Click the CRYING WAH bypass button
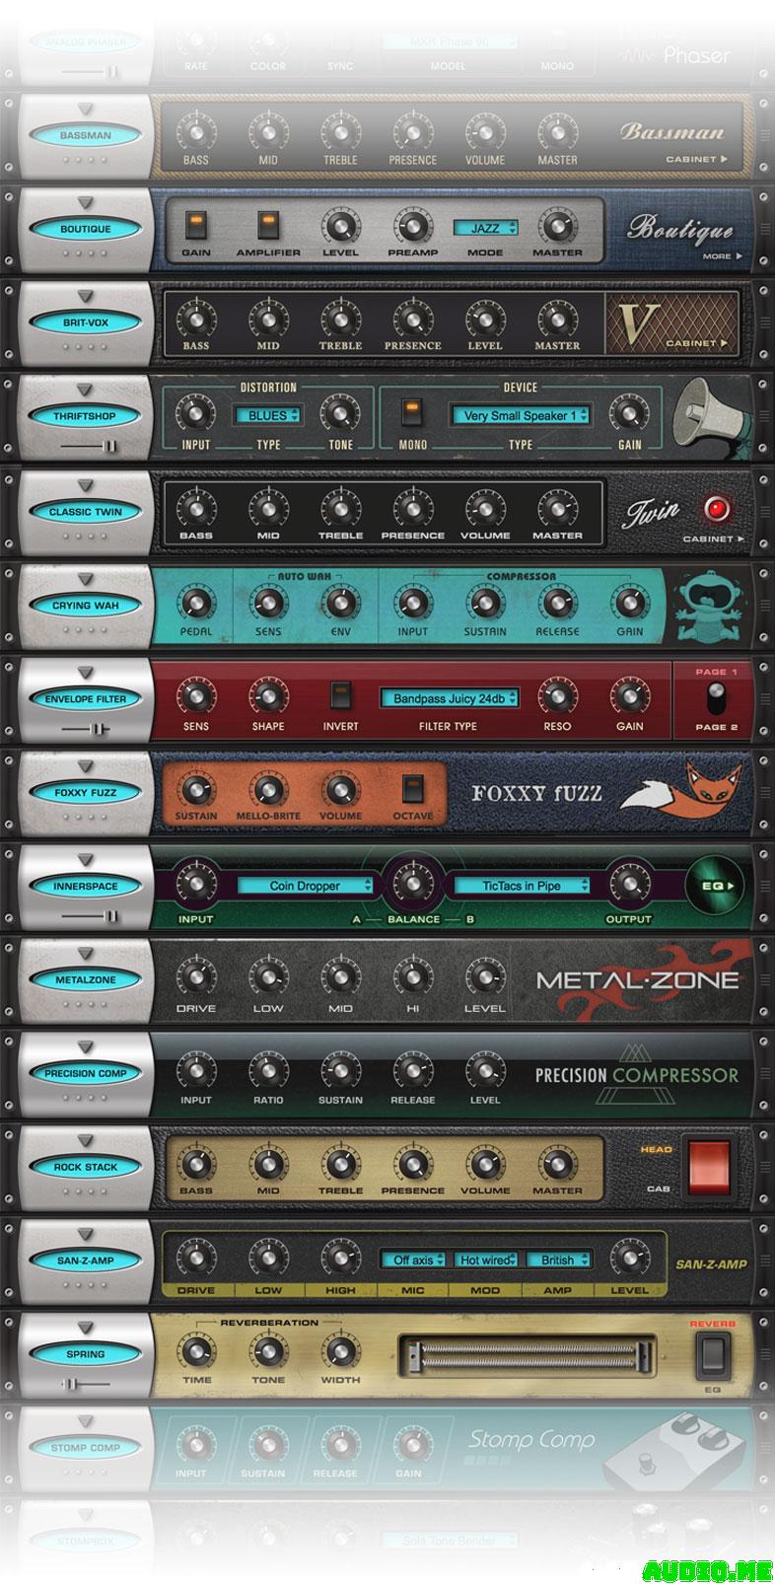Viewport: 775px width, 1584px height. pyautogui.click(x=86, y=606)
